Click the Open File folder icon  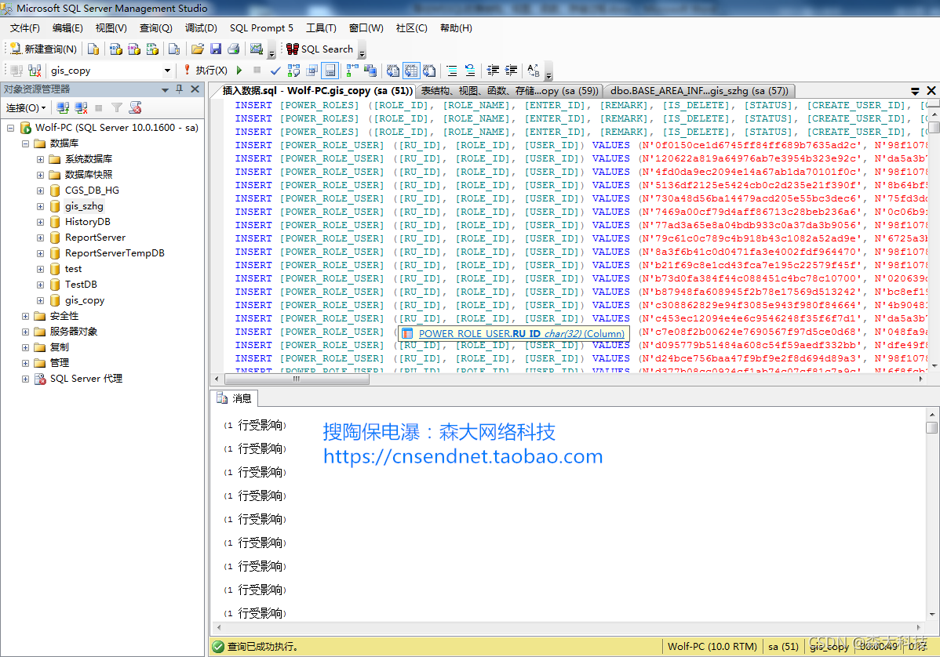click(x=197, y=49)
